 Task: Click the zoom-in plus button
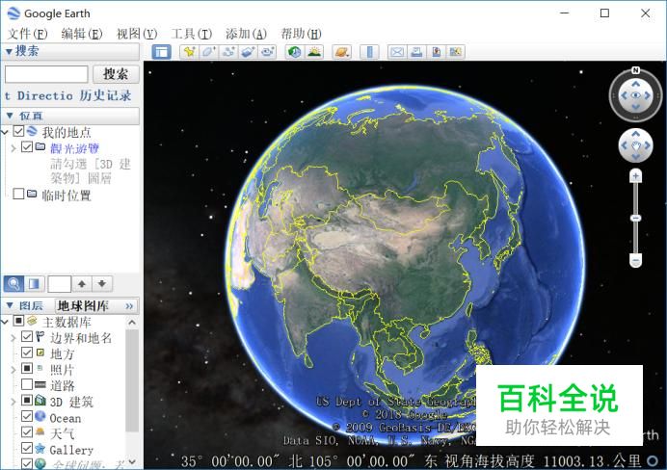pos(635,176)
